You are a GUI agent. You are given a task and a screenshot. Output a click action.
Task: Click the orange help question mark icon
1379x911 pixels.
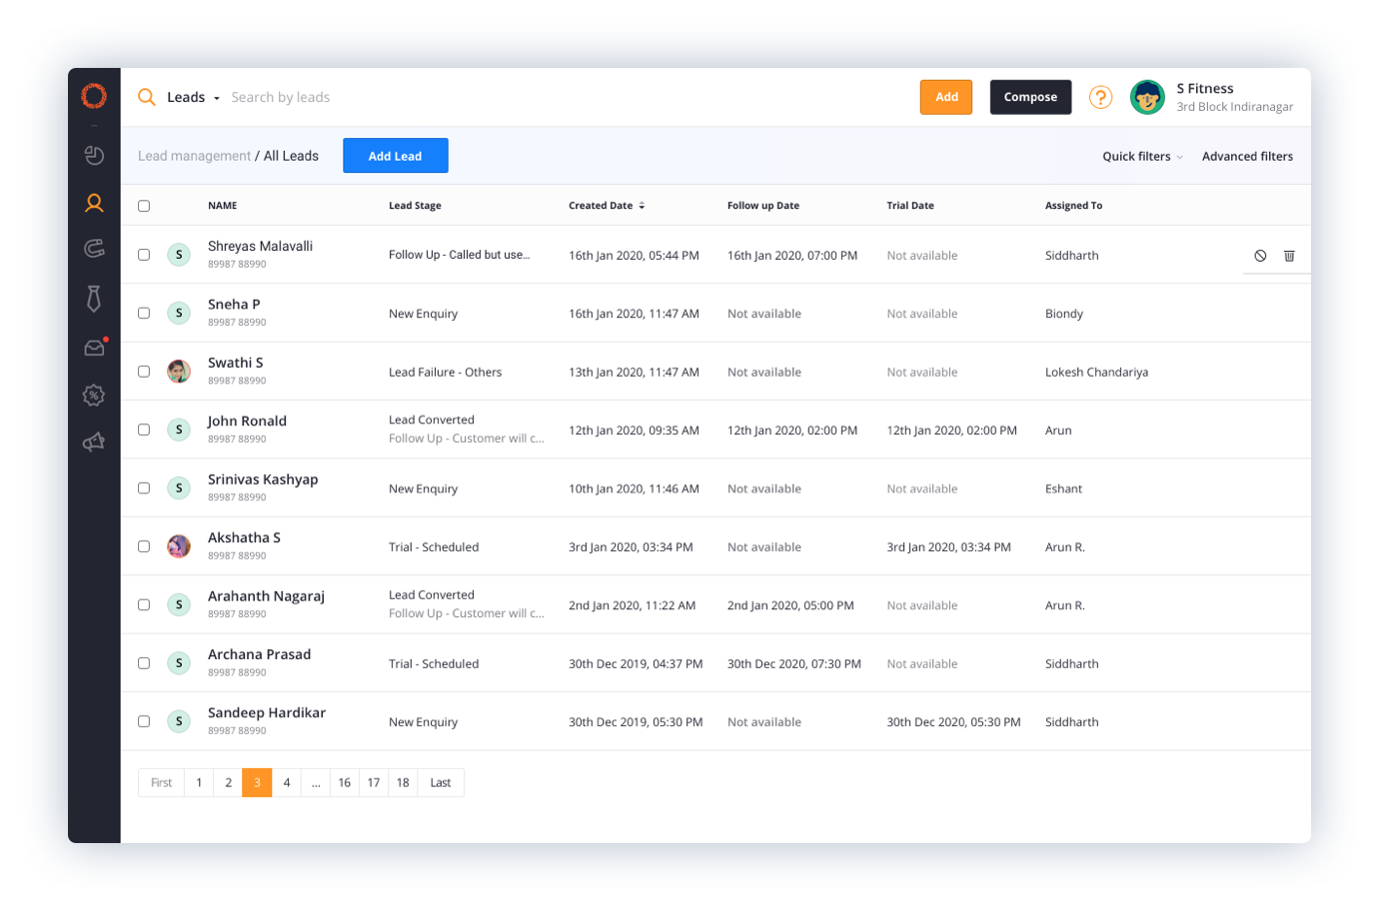pyautogui.click(x=1100, y=97)
